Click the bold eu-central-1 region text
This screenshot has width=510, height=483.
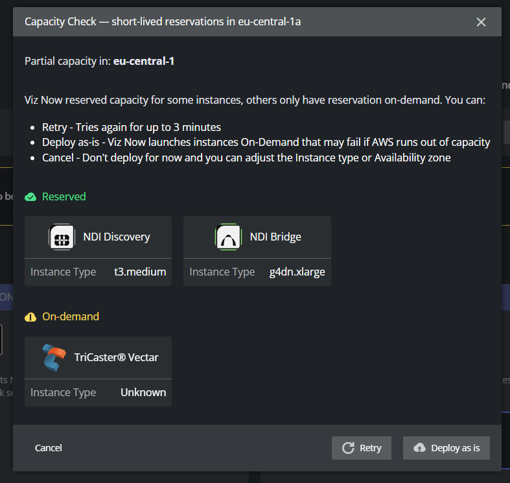pos(144,62)
